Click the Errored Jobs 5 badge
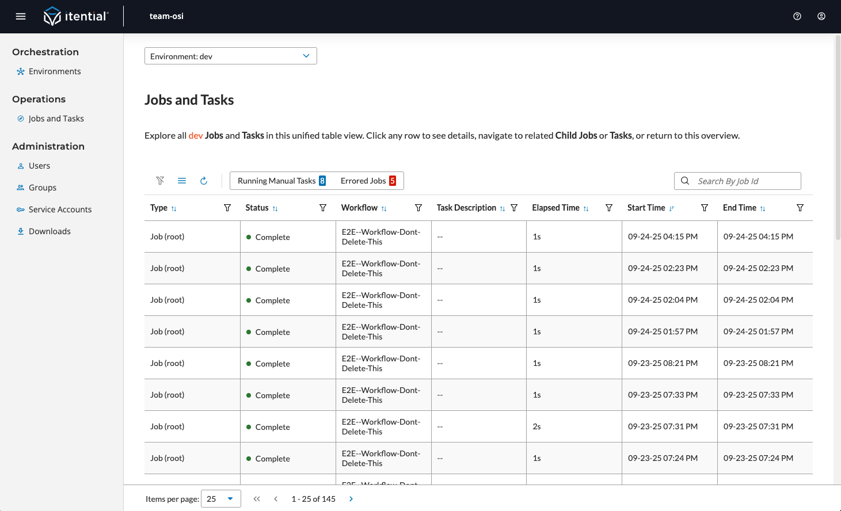Screen dimensions: 841x511 tap(367, 181)
